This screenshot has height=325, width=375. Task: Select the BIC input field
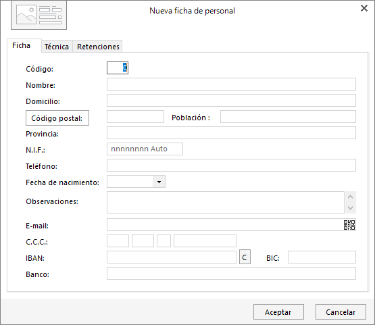[322, 257]
